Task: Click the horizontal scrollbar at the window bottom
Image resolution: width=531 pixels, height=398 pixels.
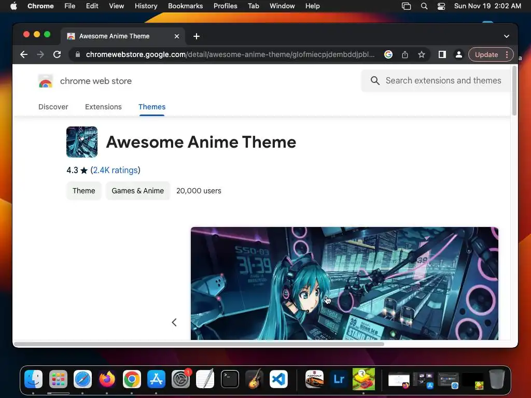Action: coord(199,344)
